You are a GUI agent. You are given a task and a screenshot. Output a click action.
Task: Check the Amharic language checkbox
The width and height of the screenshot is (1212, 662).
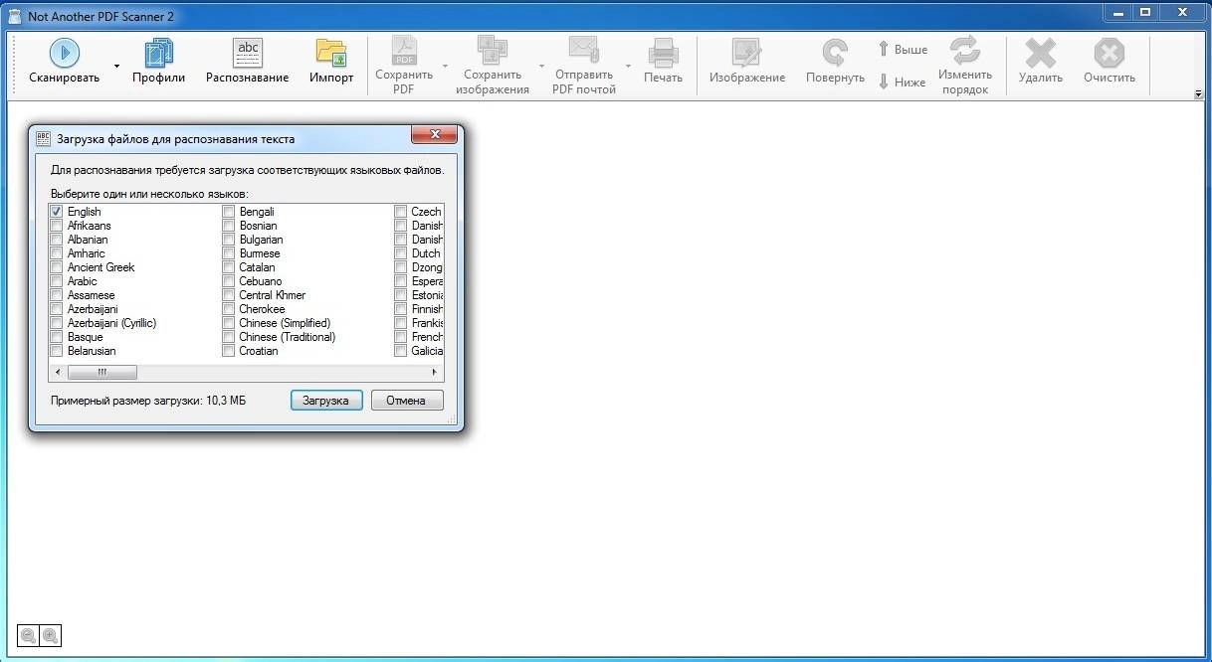[56, 253]
